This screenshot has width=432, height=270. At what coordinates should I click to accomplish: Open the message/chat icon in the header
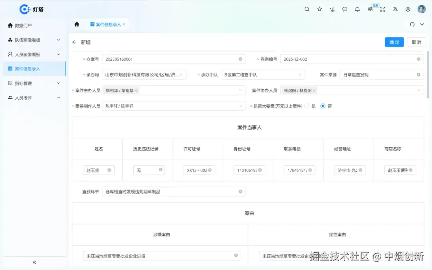point(345,9)
